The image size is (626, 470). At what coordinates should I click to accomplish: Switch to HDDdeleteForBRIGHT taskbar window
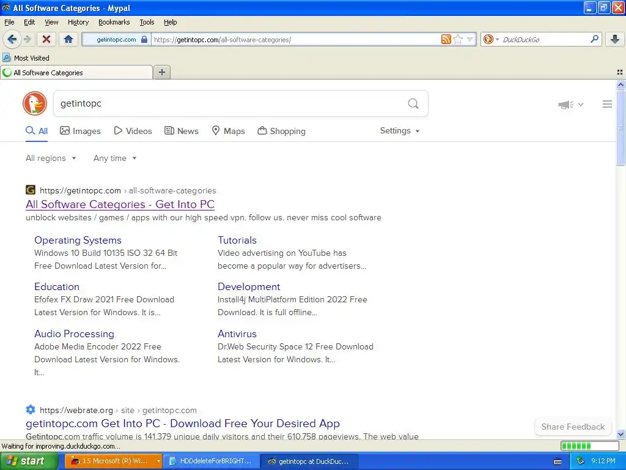212,461
